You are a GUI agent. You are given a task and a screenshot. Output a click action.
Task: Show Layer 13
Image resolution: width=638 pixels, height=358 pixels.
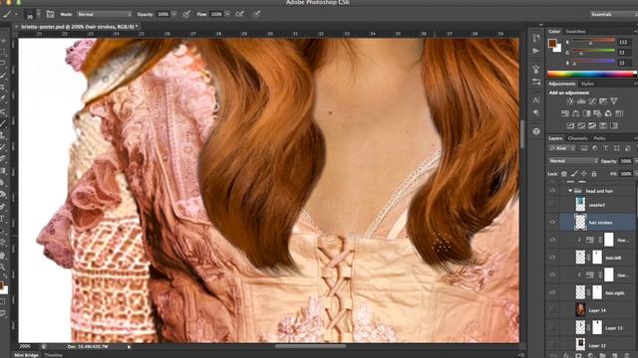pyautogui.click(x=552, y=327)
